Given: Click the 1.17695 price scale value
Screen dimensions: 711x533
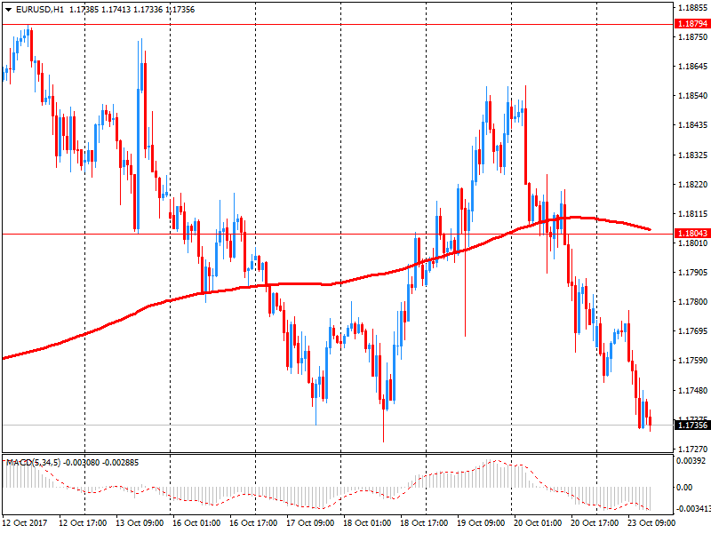Looking at the screenshot, I should [x=692, y=331].
